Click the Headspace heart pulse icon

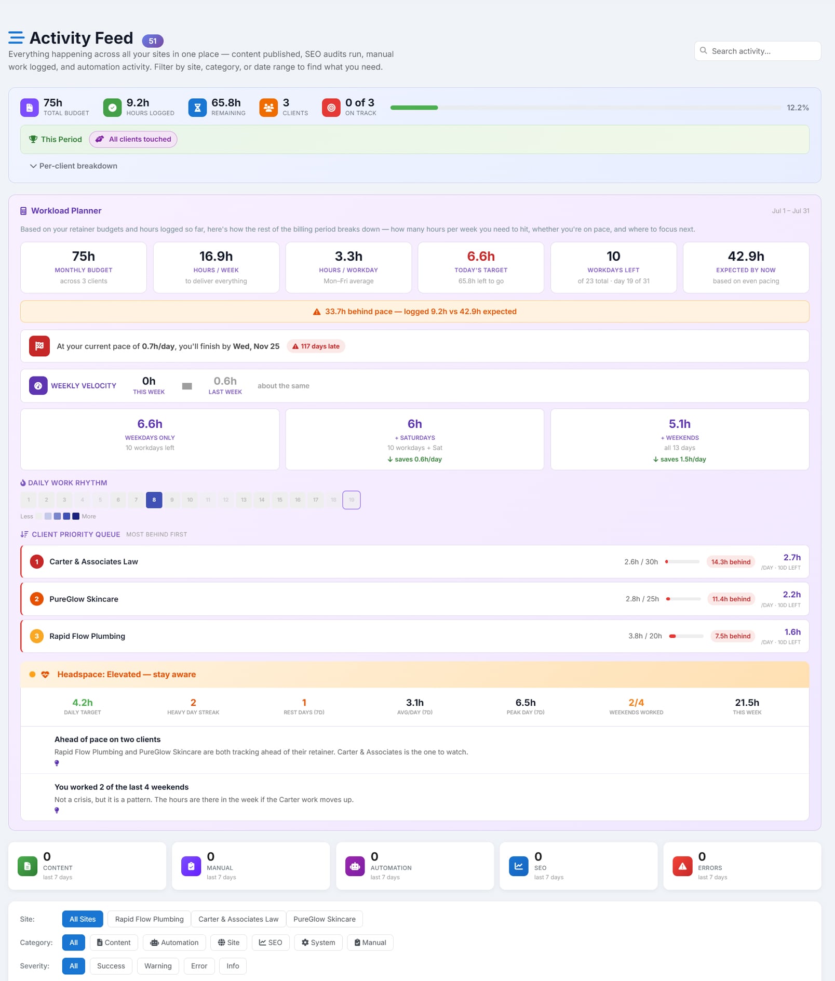pos(45,675)
